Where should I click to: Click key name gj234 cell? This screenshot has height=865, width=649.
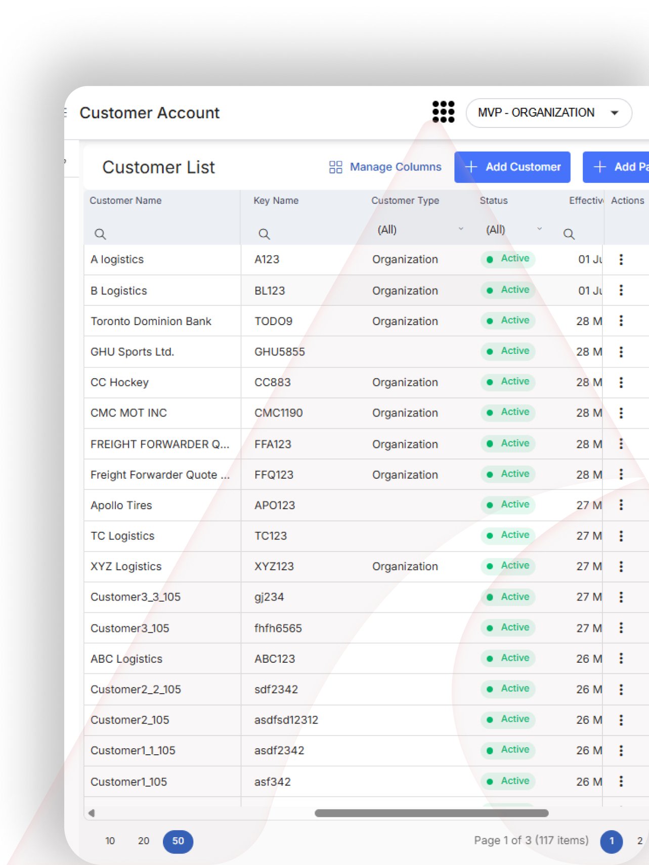click(269, 597)
